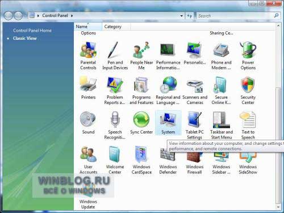Open the User Accounts icon

88,154
